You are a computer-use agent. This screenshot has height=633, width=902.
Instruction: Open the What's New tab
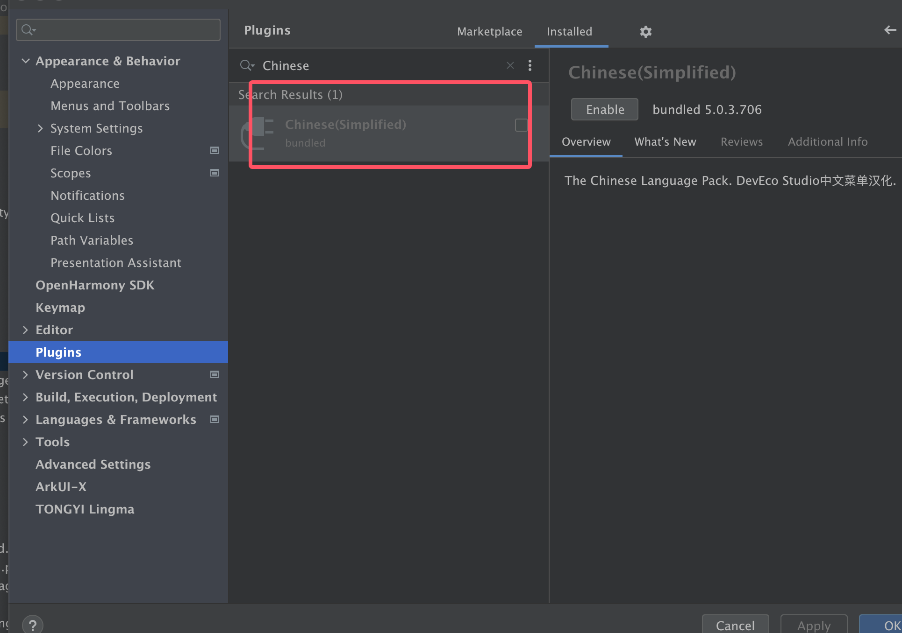(x=665, y=142)
